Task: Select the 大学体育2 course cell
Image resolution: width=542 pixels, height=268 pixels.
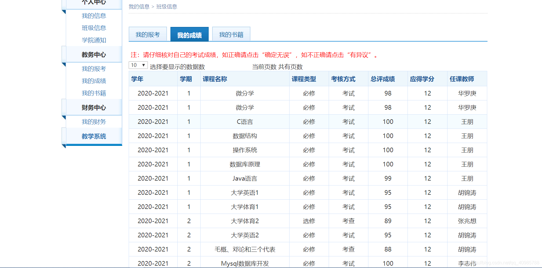Action: pos(245,221)
